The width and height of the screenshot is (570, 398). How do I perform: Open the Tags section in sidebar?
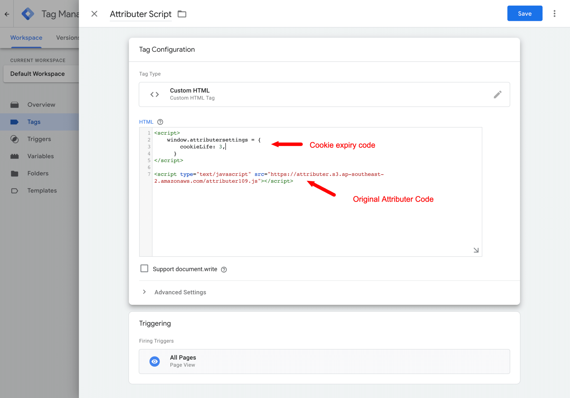point(34,122)
